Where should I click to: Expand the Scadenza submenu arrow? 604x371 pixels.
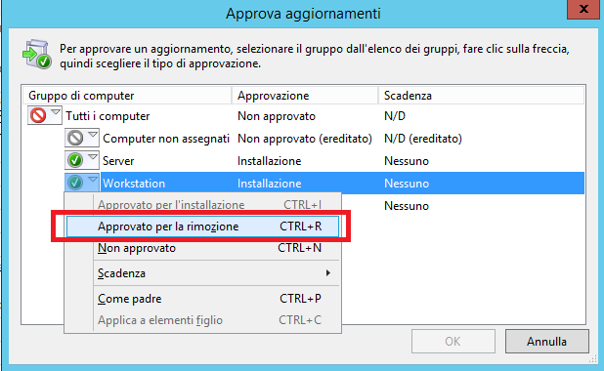coord(327,272)
